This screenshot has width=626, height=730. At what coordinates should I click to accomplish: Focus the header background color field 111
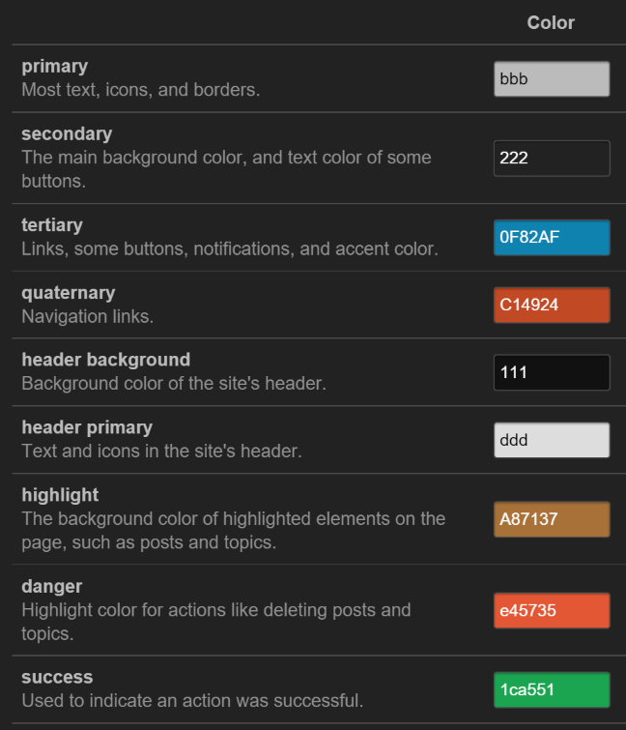(551, 372)
